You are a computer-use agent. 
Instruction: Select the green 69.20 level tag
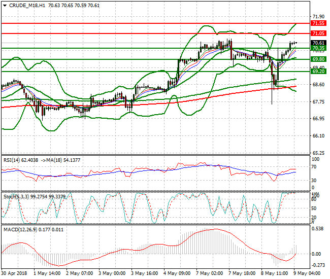coord(318,72)
